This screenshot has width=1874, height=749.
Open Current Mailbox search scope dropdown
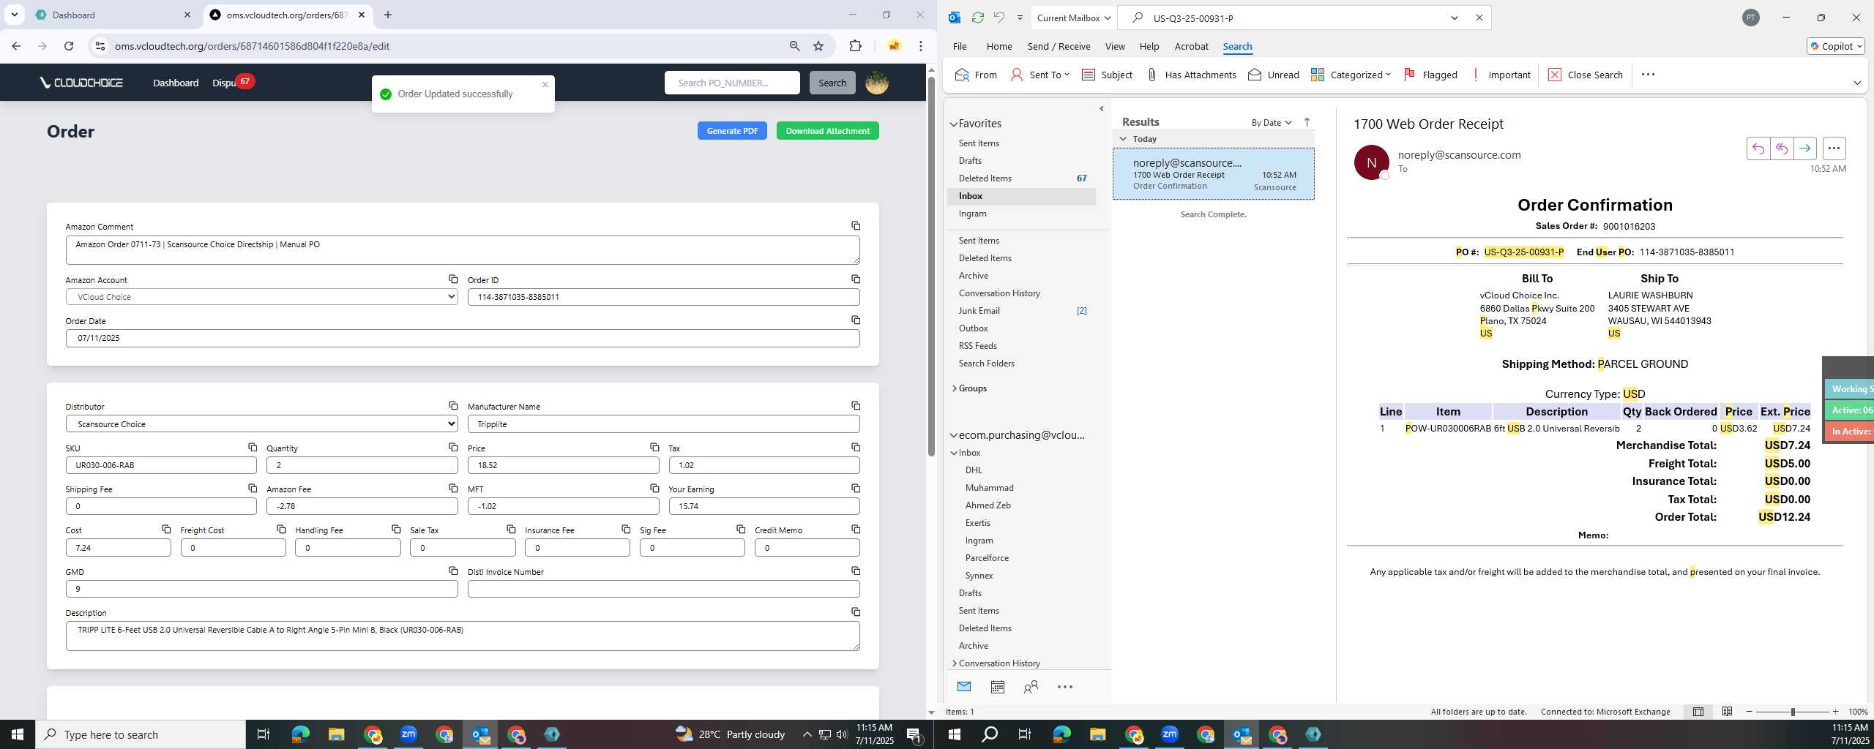[x=1073, y=18]
